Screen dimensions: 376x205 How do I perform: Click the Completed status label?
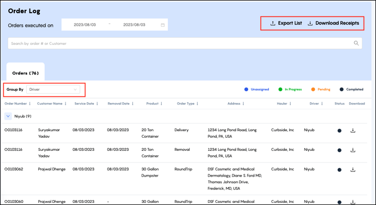[355, 90]
